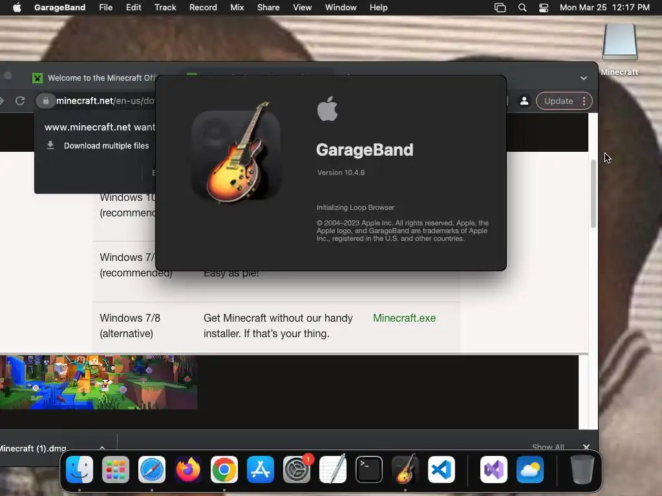Screen dimensions: 662x496
Task: Open Control Center in menu bar
Action: pyautogui.click(x=544, y=8)
